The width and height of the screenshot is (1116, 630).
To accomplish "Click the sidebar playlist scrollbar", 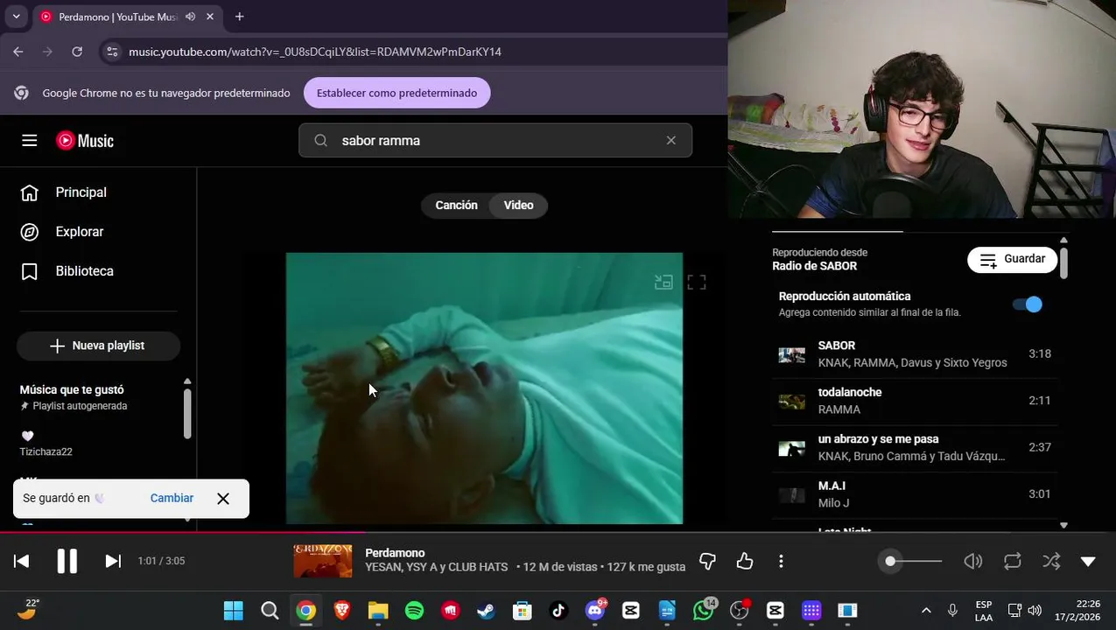I will click(x=186, y=412).
